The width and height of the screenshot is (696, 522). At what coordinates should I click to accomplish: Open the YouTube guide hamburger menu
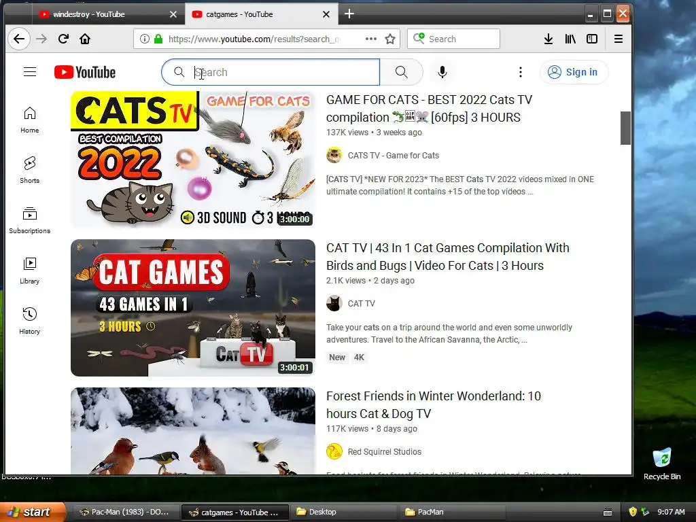(30, 72)
